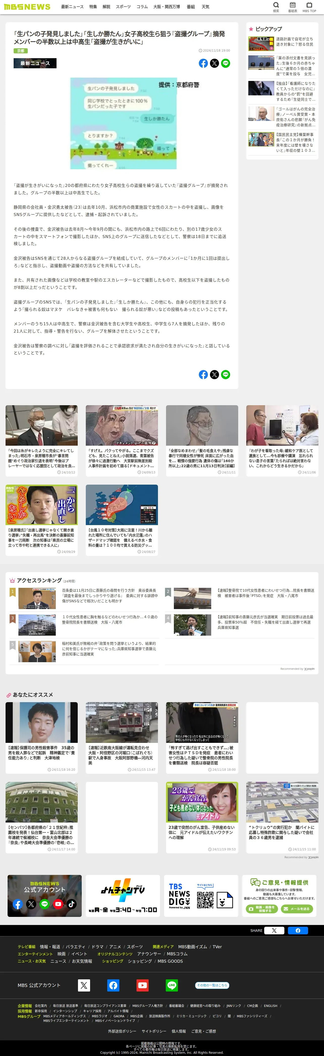324x1056 pixels.
Task: Open pickup article 道路計画で自宅が立ち退き対象に
Action: (282, 44)
